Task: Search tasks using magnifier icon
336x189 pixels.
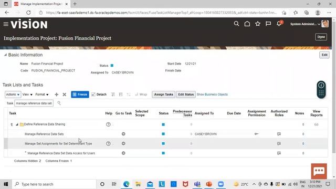Action: pyautogui.click(x=59, y=103)
